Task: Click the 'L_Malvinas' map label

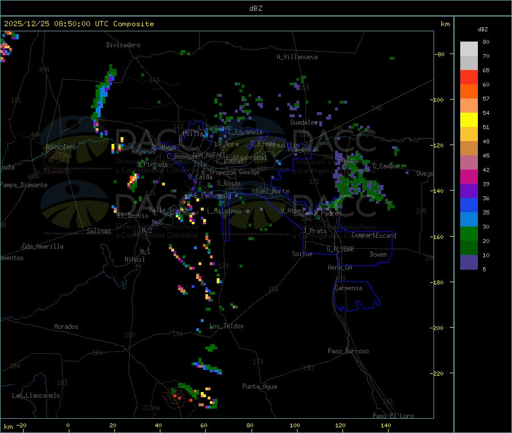Action: click(224, 211)
